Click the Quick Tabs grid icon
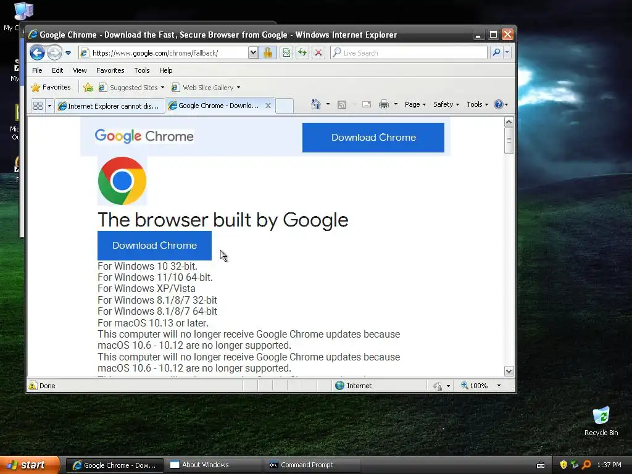Image resolution: width=632 pixels, height=474 pixels. (38, 106)
